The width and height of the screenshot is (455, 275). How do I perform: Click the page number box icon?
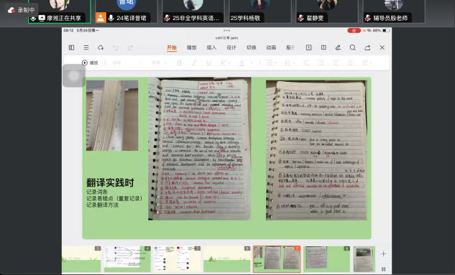(x=309, y=47)
